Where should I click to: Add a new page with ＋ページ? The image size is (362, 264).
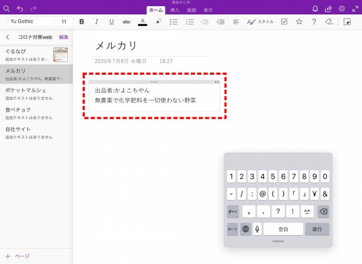(18, 256)
